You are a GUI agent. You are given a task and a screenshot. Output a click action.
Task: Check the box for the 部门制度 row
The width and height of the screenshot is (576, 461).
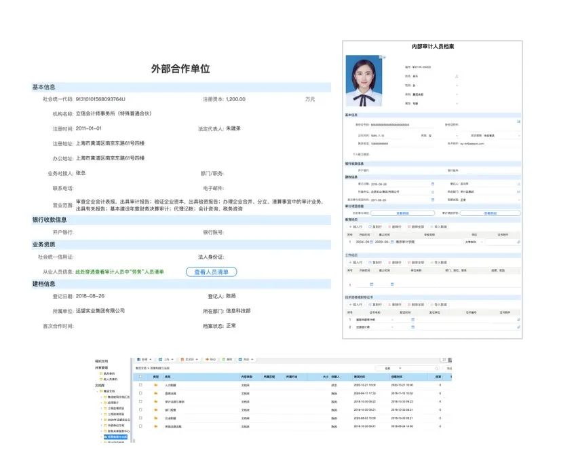click(x=140, y=410)
